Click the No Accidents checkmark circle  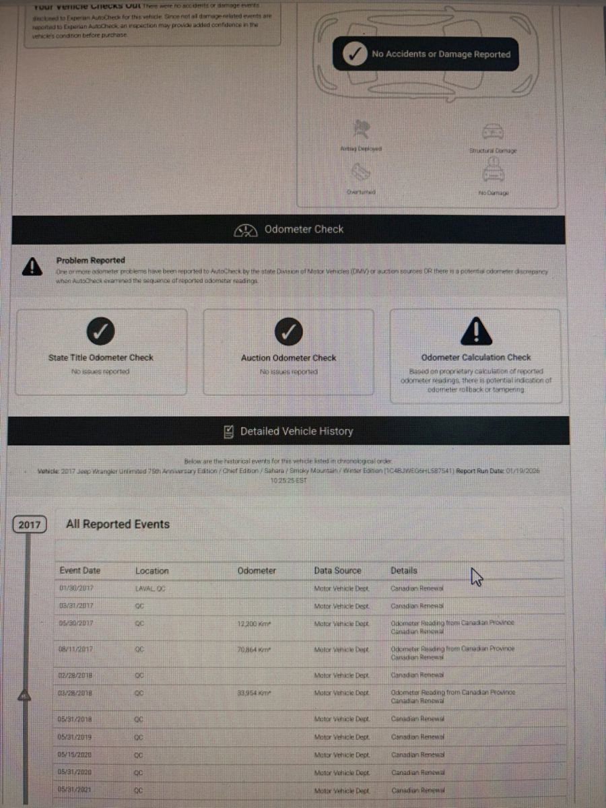point(354,55)
